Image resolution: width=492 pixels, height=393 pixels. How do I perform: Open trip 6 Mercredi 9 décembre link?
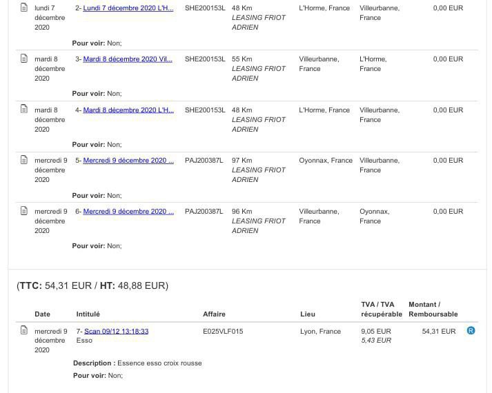(x=128, y=212)
